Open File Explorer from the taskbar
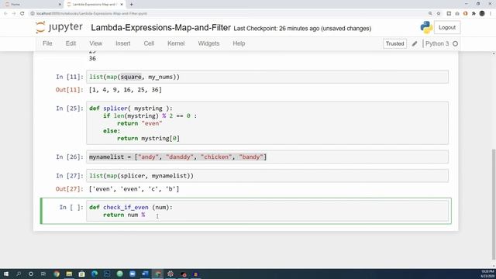This screenshot has height=279, width=496. coord(69,274)
